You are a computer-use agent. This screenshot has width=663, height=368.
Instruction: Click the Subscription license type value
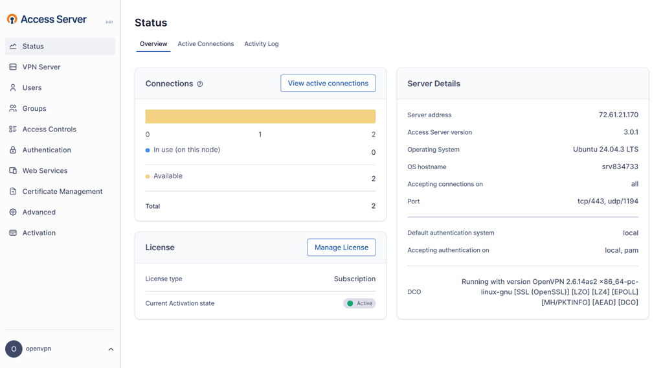click(x=355, y=279)
